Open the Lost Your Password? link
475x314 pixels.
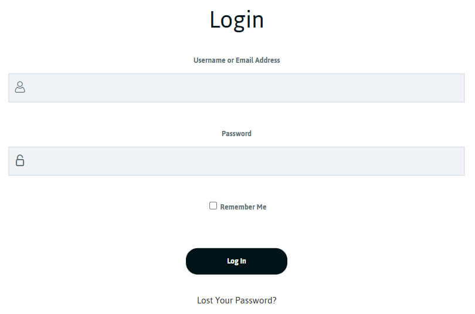coord(236,301)
